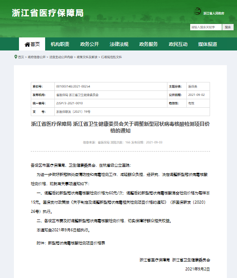Click the closing date 2021年9月2日
Viewport: 237px width, 278px height.
197,269
